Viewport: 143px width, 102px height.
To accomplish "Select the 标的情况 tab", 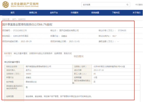I will (8, 53).
